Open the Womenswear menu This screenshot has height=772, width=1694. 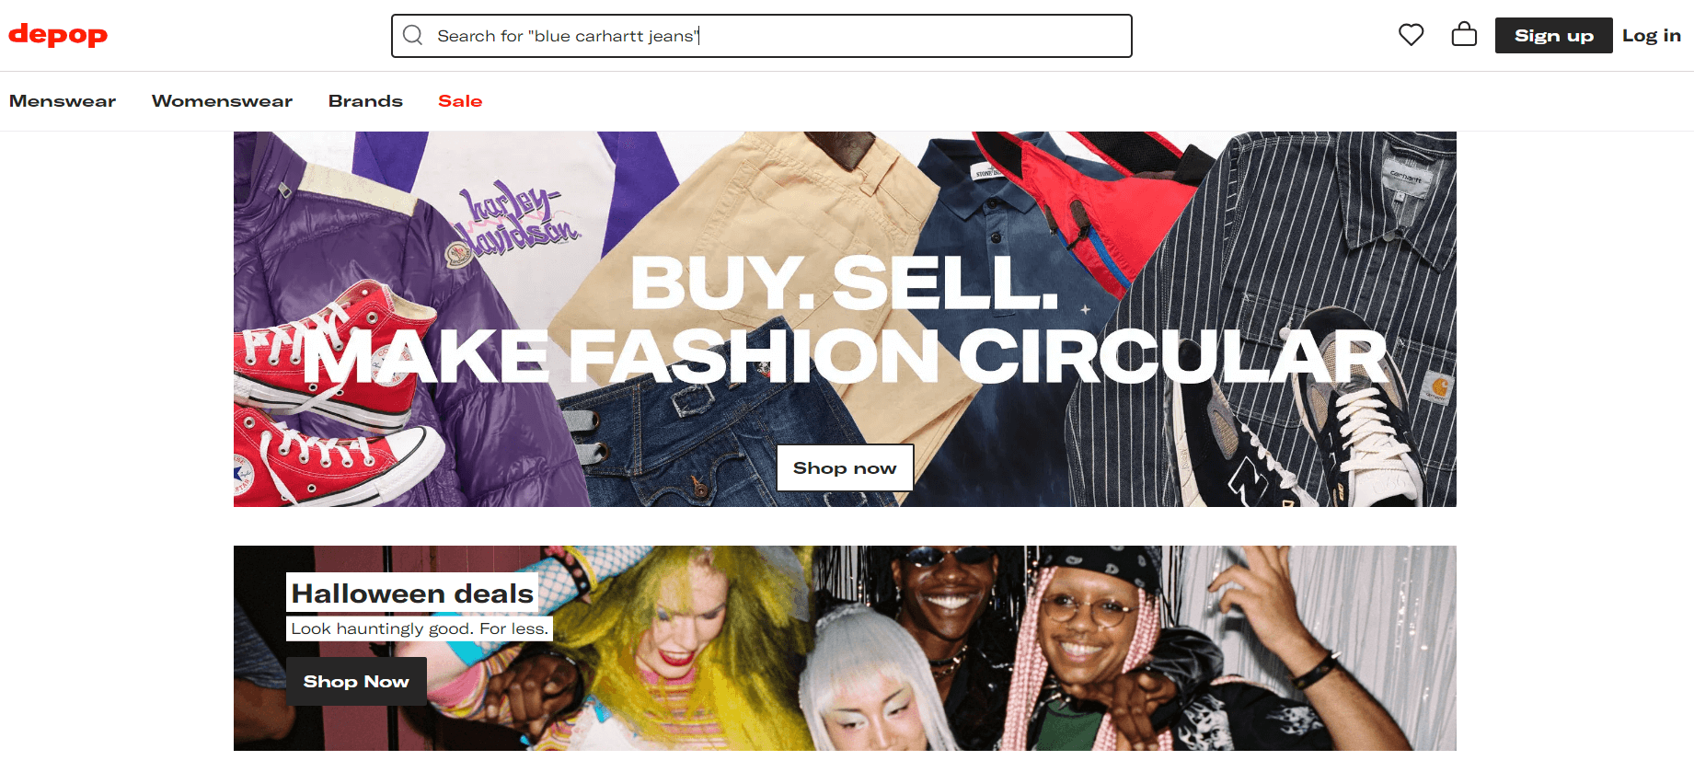(222, 101)
